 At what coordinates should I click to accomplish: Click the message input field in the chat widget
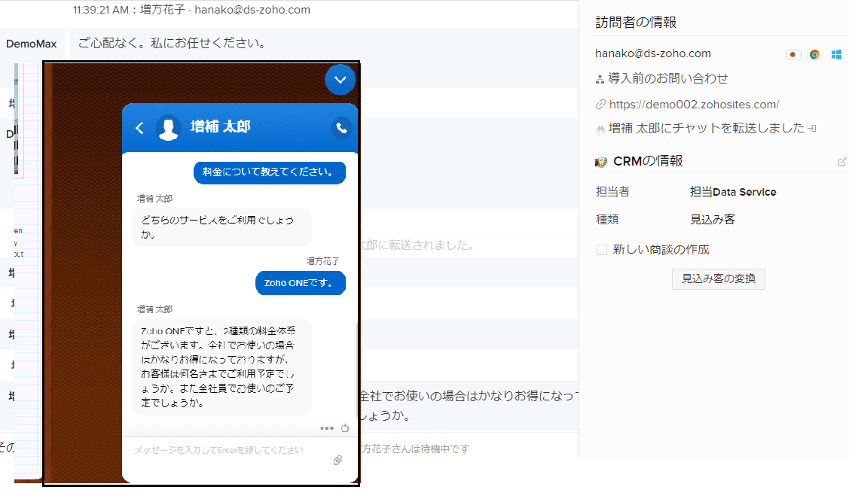(226, 450)
